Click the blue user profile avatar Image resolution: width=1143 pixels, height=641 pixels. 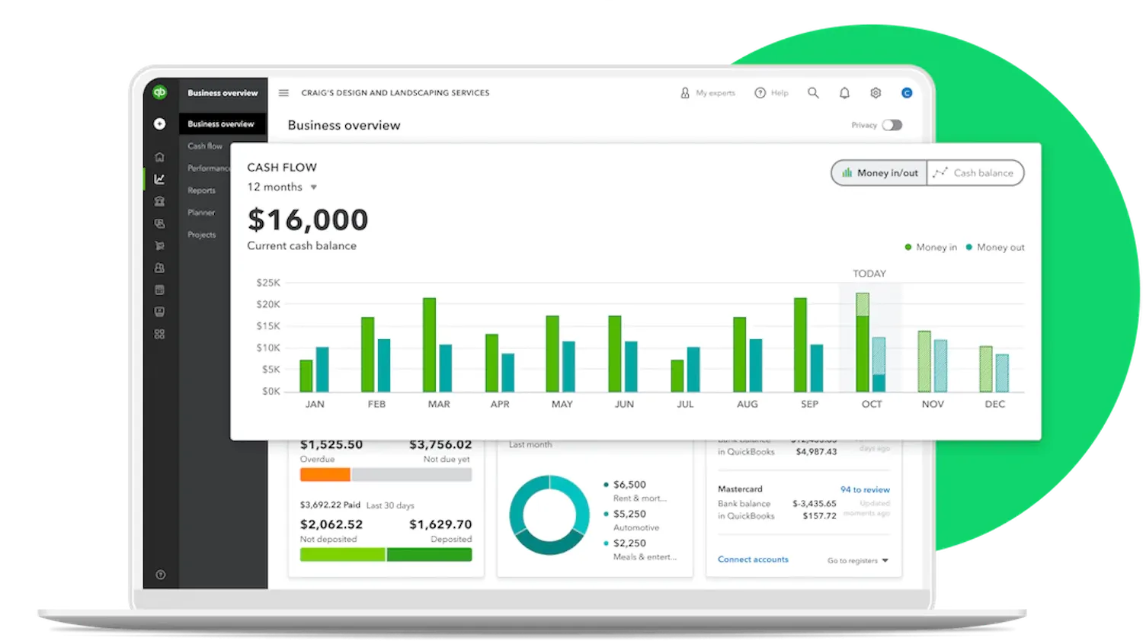pyautogui.click(x=907, y=93)
